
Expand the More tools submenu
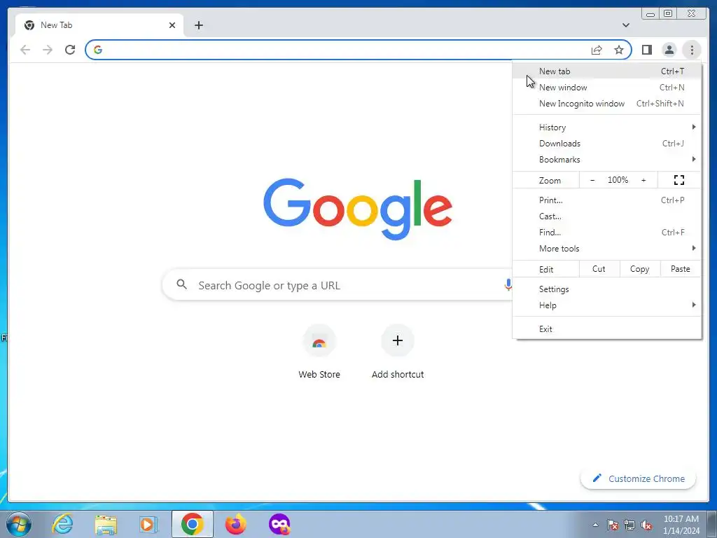coord(607,248)
